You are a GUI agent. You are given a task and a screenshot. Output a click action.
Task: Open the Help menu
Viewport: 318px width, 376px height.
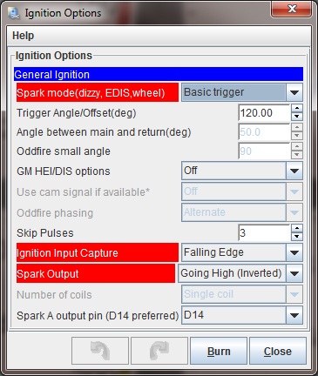click(24, 36)
